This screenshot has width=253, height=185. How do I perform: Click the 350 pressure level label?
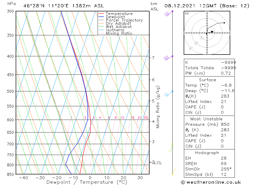click(x=10, y=35)
